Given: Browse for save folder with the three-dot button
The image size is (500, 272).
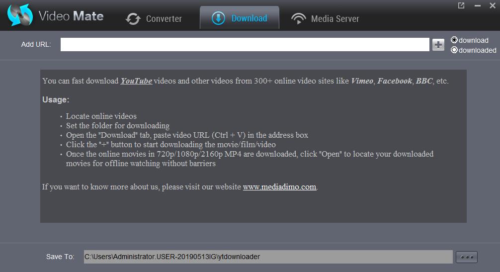Looking at the screenshot, I should point(467,257).
